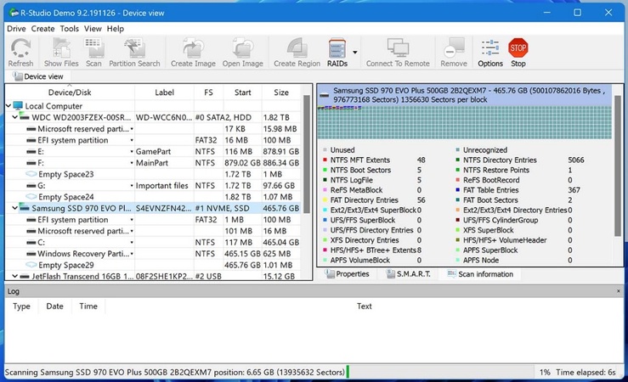Select the E: GamePart partition row
Screen dimensions: 628x382
(x=153, y=152)
